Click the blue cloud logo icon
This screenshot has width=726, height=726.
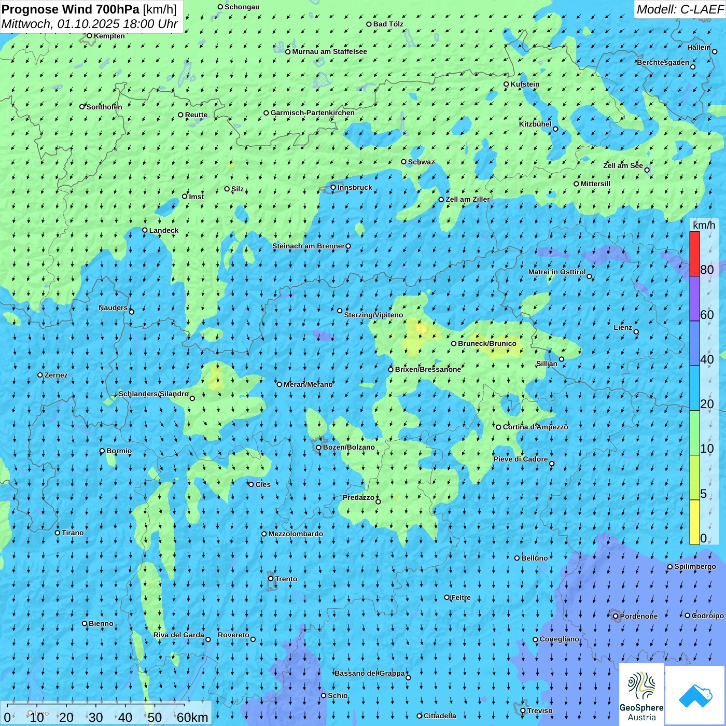[695, 695]
